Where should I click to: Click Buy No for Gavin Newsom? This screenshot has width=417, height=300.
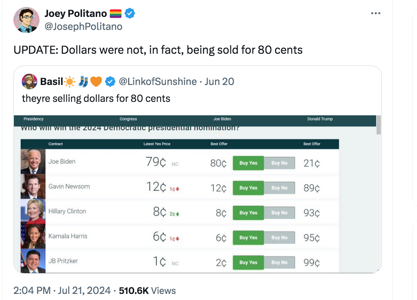[x=279, y=188]
